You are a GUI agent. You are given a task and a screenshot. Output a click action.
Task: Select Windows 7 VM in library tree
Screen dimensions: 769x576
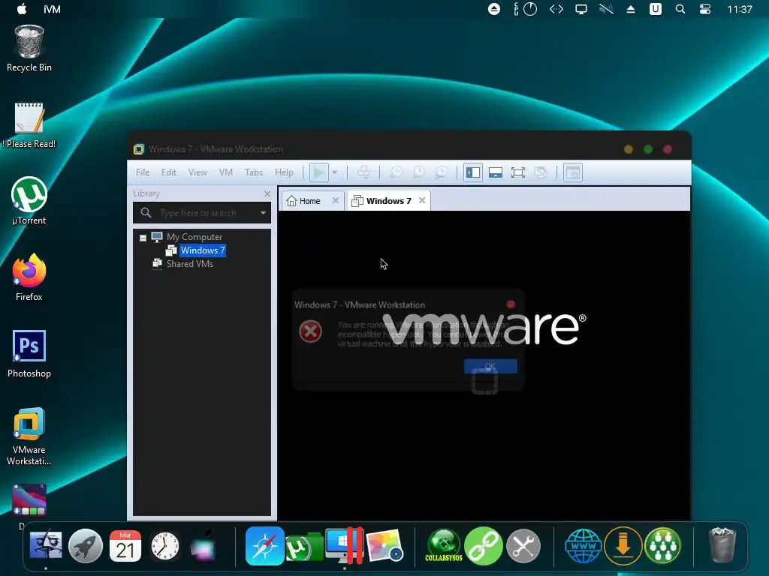coord(203,250)
